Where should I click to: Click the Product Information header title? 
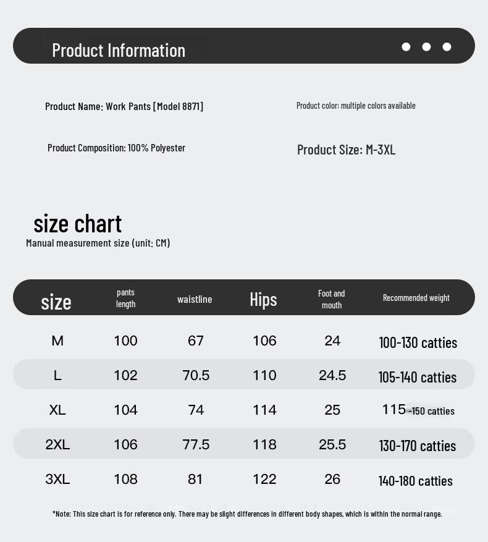[x=119, y=50]
